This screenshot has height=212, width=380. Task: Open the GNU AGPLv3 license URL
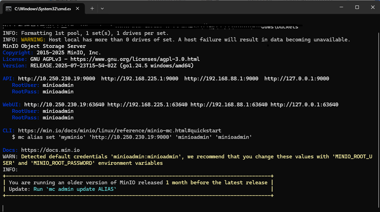coord(135,59)
